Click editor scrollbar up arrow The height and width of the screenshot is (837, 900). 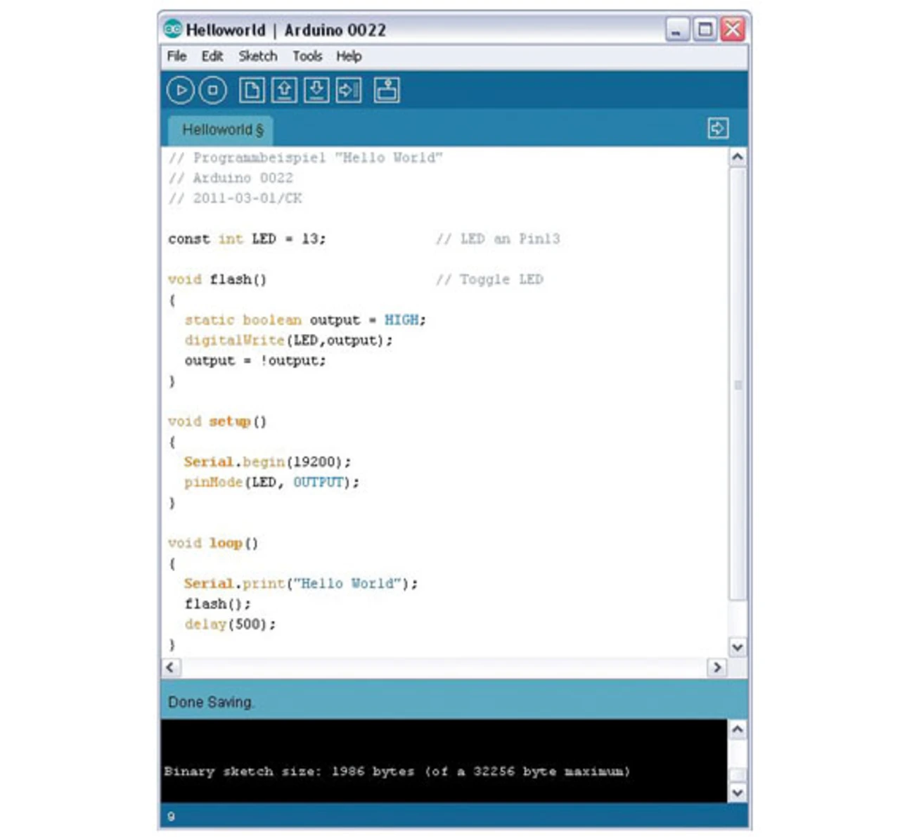click(738, 157)
